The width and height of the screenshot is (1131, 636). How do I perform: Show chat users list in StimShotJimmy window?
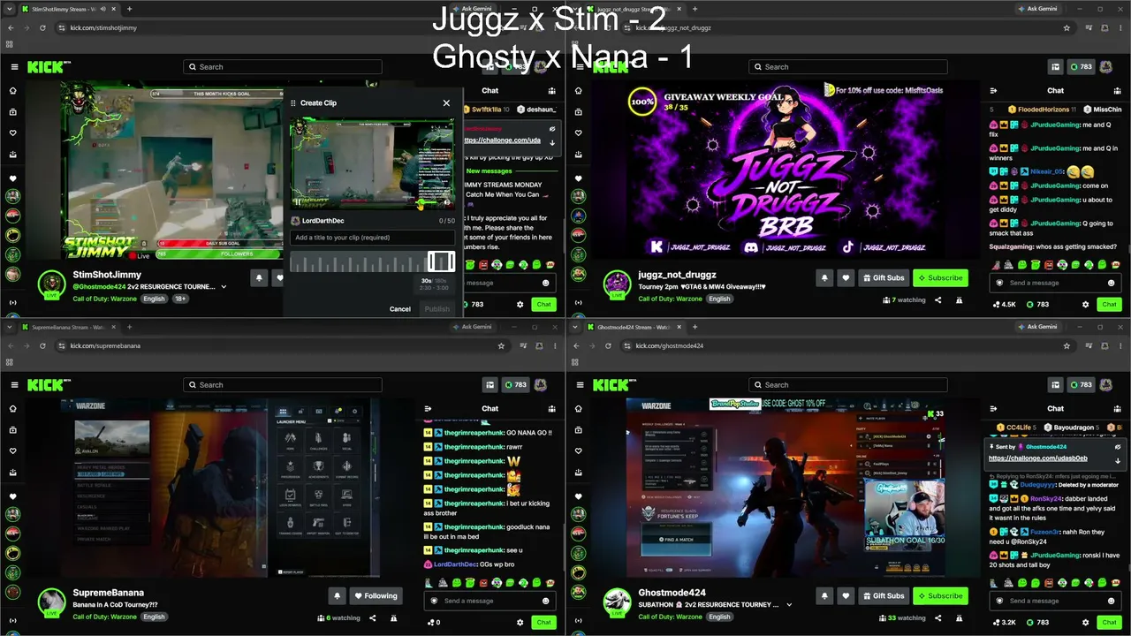pos(552,90)
